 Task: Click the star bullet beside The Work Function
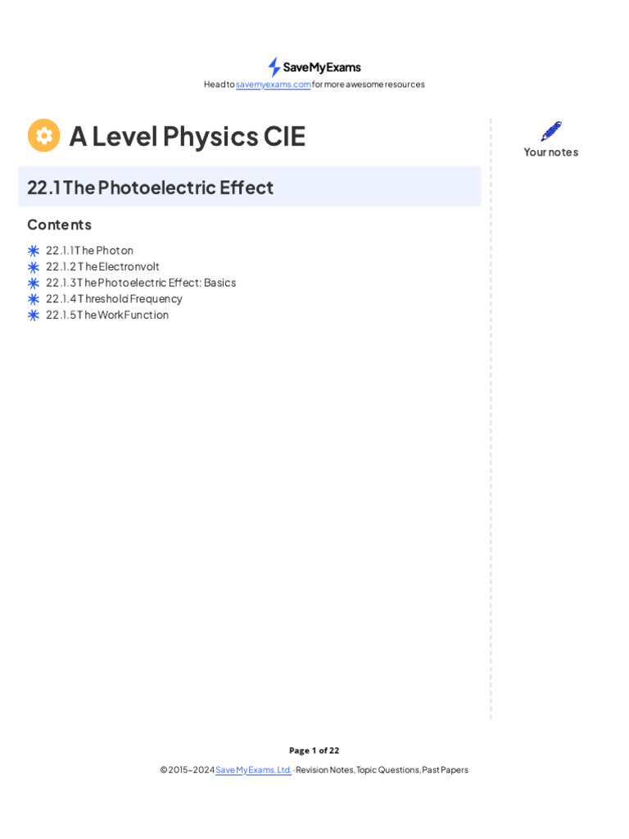click(34, 315)
